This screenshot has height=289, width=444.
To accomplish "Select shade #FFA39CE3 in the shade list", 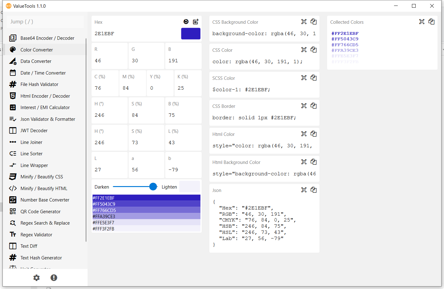I will (x=146, y=216).
